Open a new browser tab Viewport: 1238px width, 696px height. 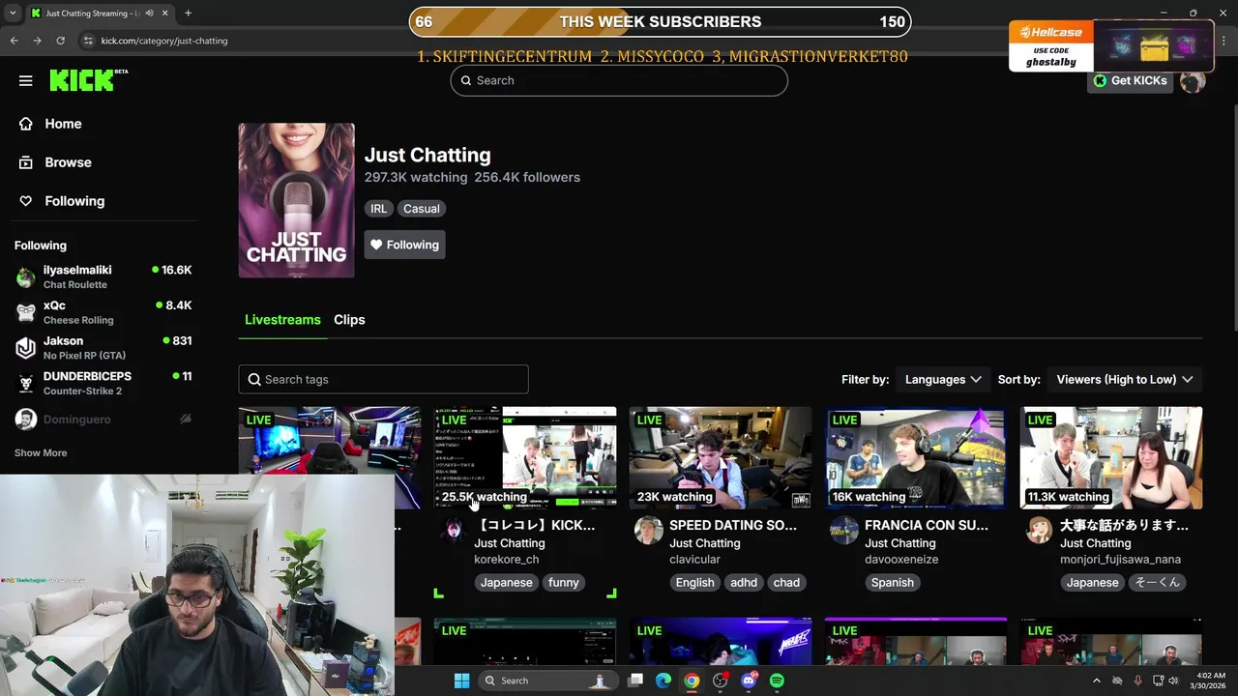188,14
